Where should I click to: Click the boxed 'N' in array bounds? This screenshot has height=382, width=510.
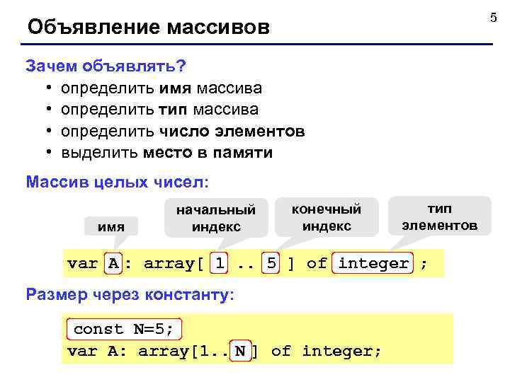pyautogui.click(x=240, y=351)
